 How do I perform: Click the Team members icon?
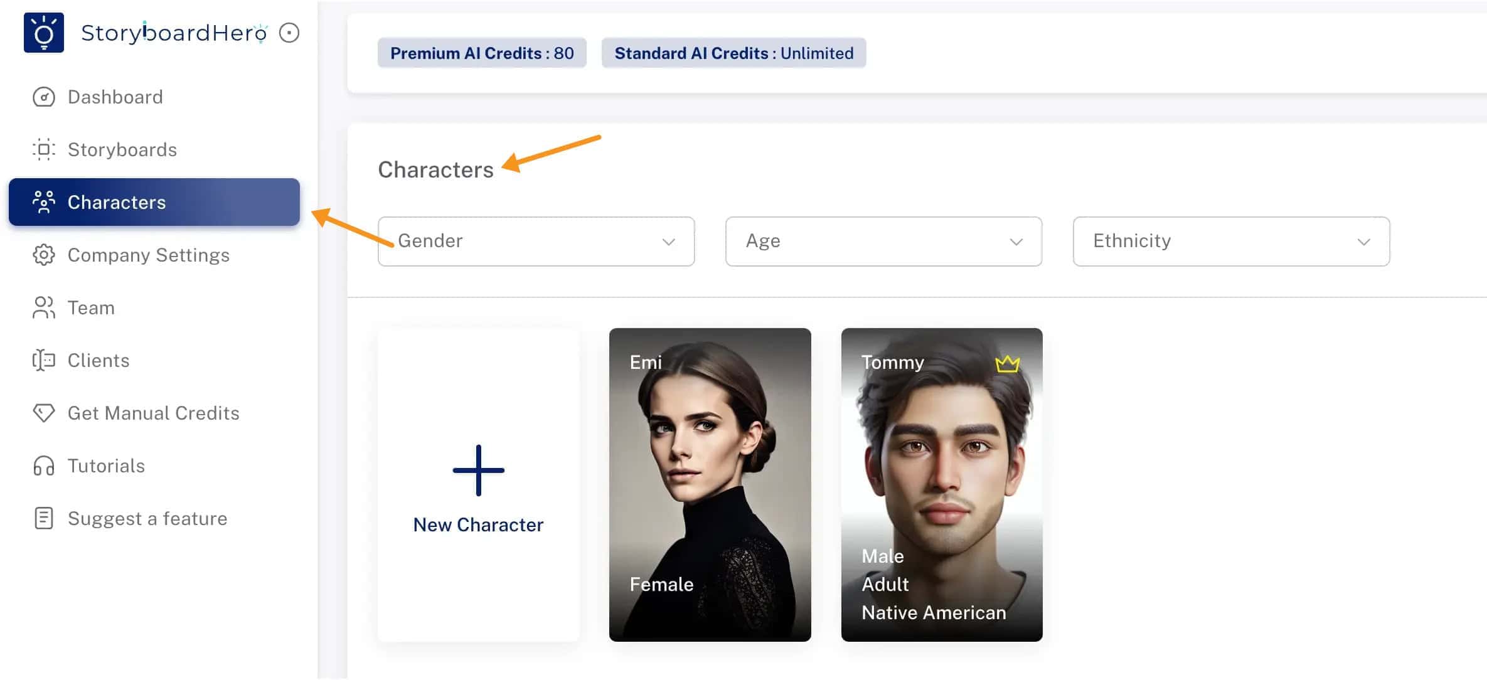(43, 307)
